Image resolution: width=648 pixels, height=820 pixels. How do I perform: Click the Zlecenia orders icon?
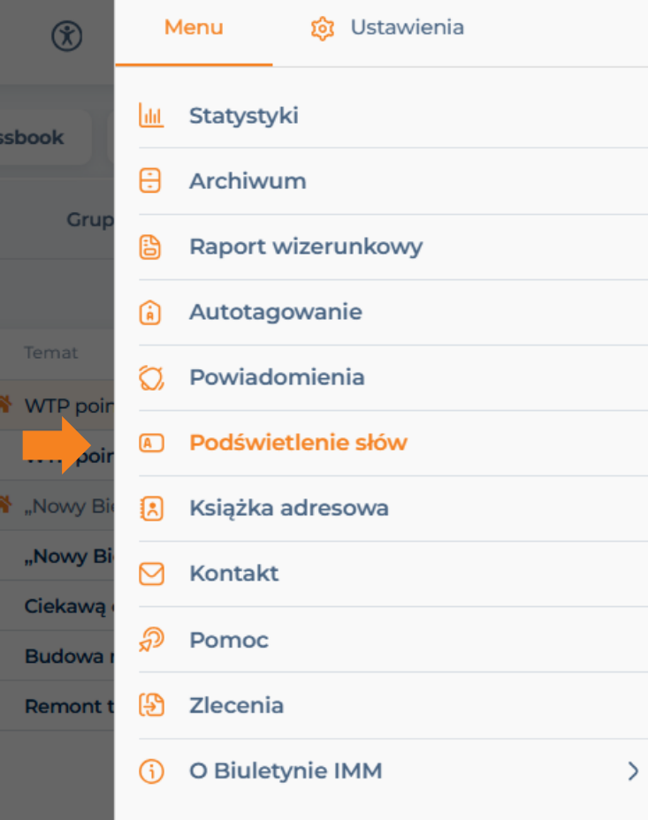(x=152, y=705)
